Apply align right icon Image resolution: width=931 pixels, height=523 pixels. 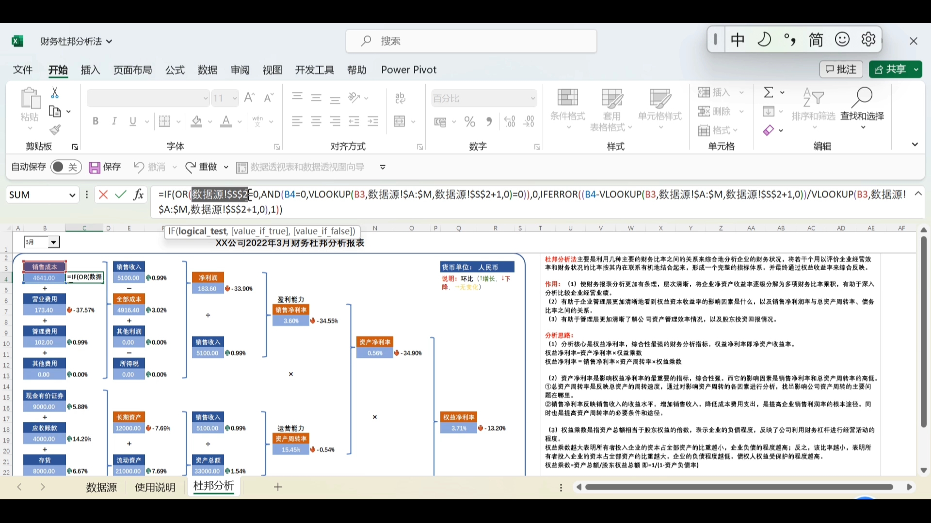pyautogui.click(x=335, y=121)
